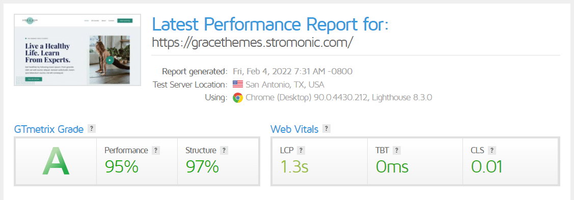Click the help icon beside GTmetrix Grade
This screenshot has height=200, width=574.
[x=92, y=129]
